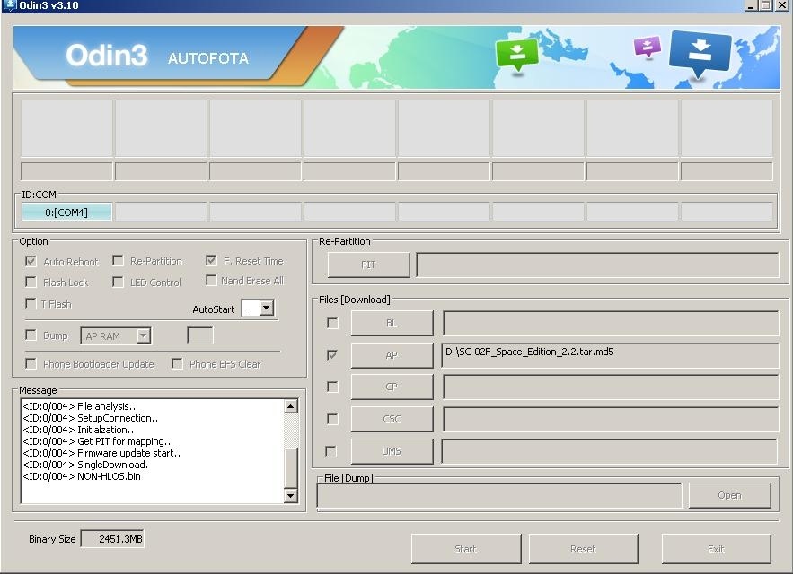Click the CSC file path field
The height and width of the screenshot is (574, 793).
[611, 419]
